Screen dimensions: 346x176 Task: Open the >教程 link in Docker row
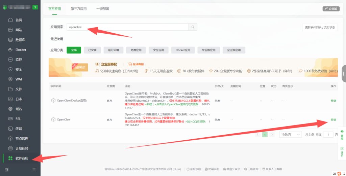tap(149, 104)
